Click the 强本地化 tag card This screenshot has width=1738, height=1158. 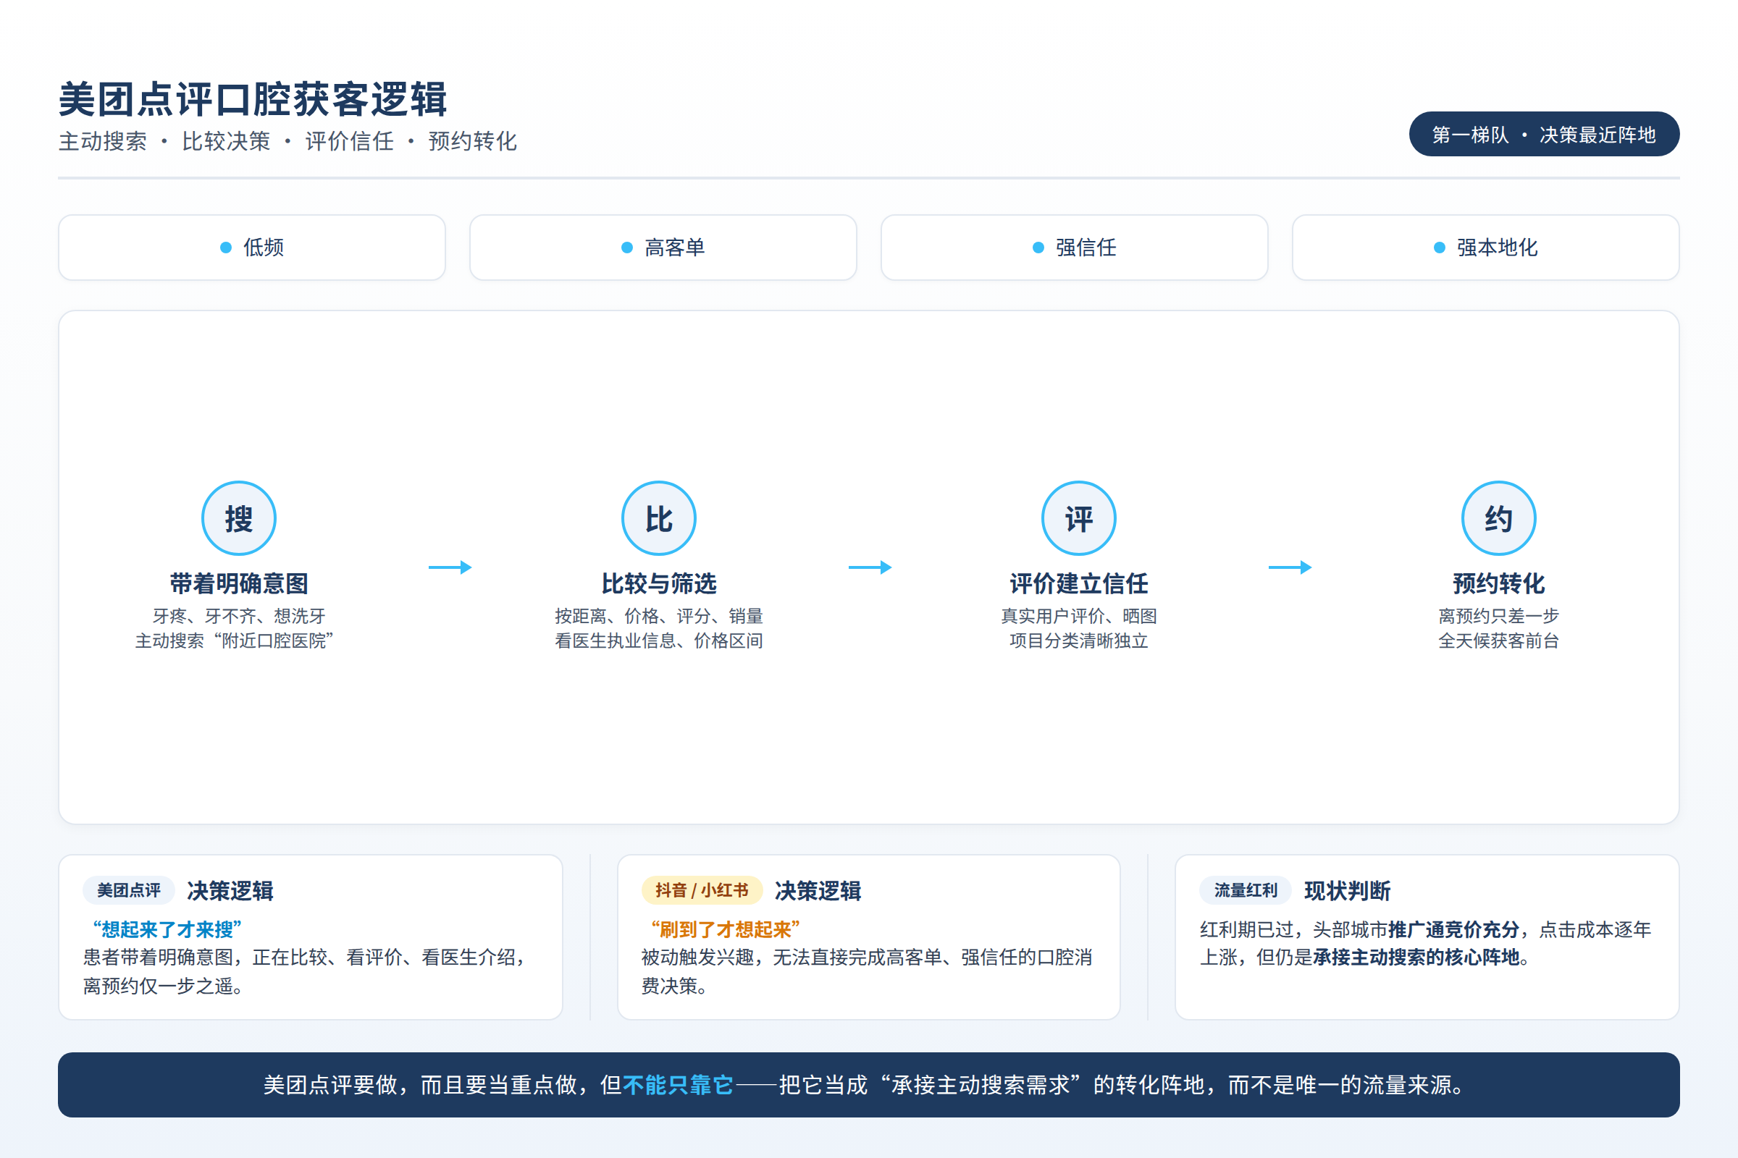(x=1485, y=248)
